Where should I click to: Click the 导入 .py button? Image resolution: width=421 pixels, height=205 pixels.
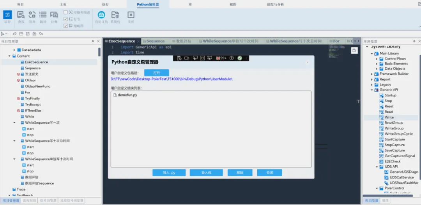[x=169, y=173]
